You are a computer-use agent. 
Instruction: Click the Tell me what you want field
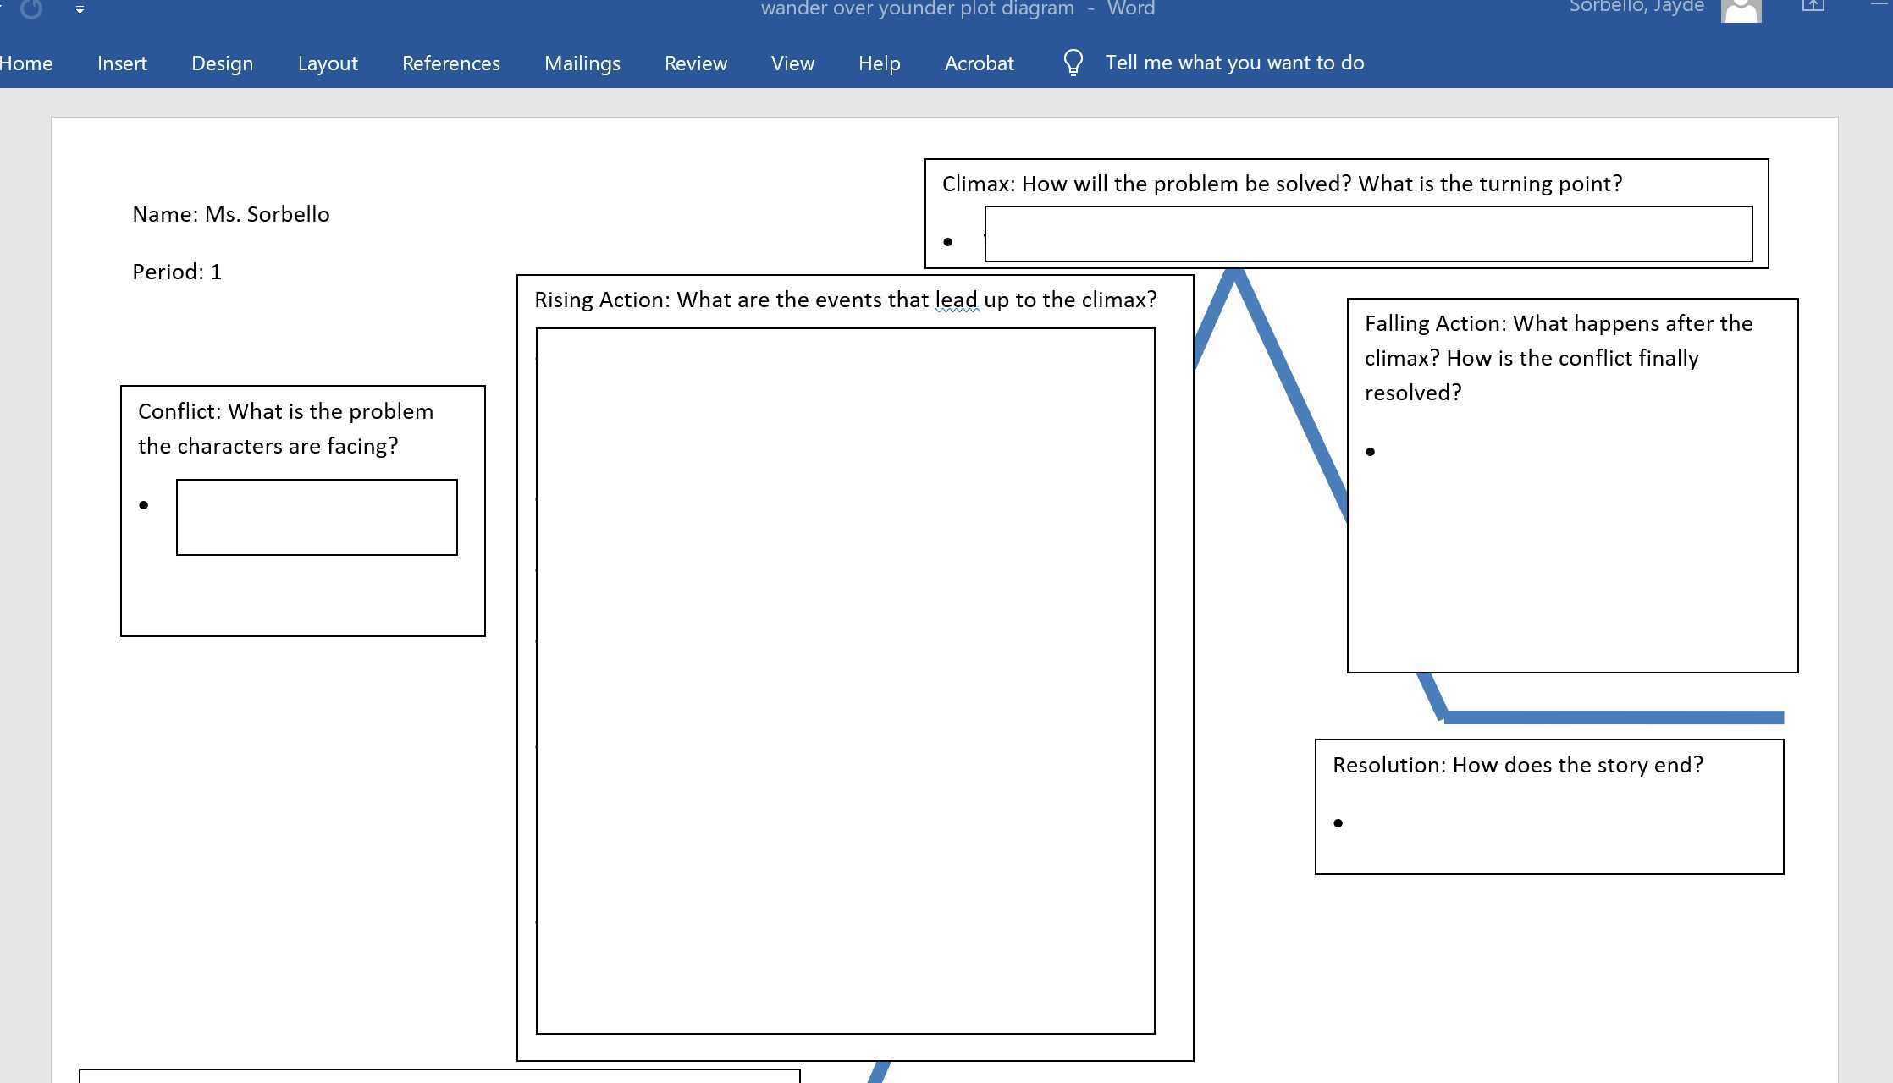[1233, 63]
